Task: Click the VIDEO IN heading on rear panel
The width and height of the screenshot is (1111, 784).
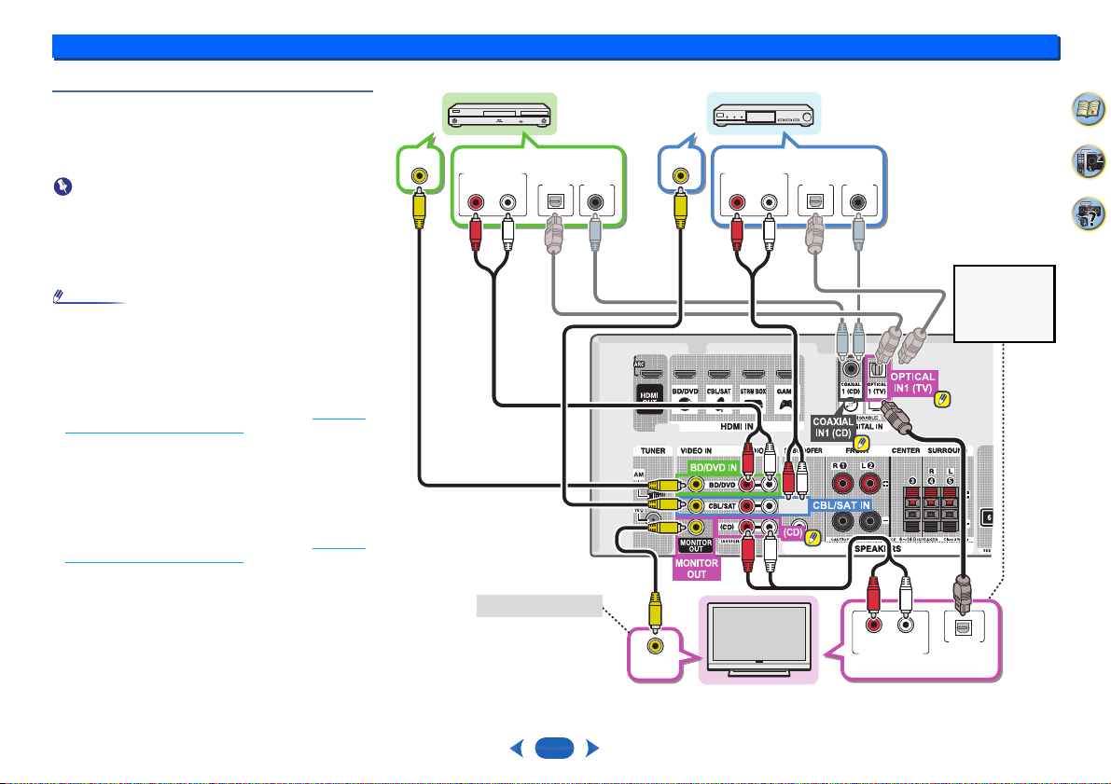Action: click(x=696, y=450)
